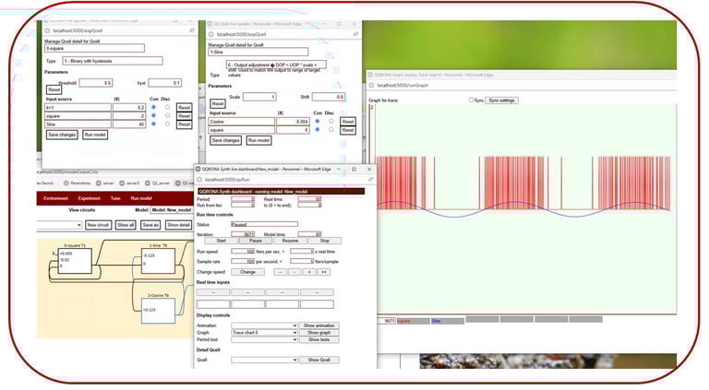The width and height of the screenshot is (709, 390).
Task: Click the Show all button
Action: (126, 225)
